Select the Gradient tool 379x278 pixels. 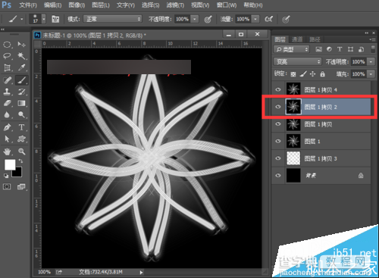click(22, 103)
